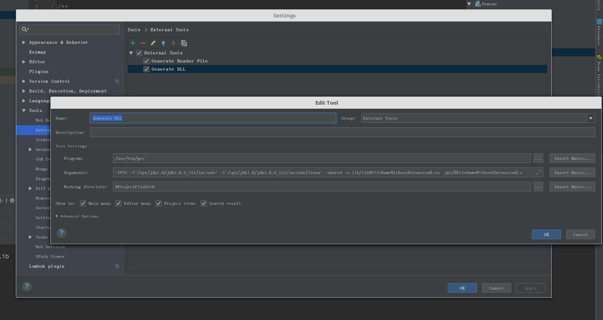Expand Version Control settings
603x320 pixels.
[x=24, y=81]
